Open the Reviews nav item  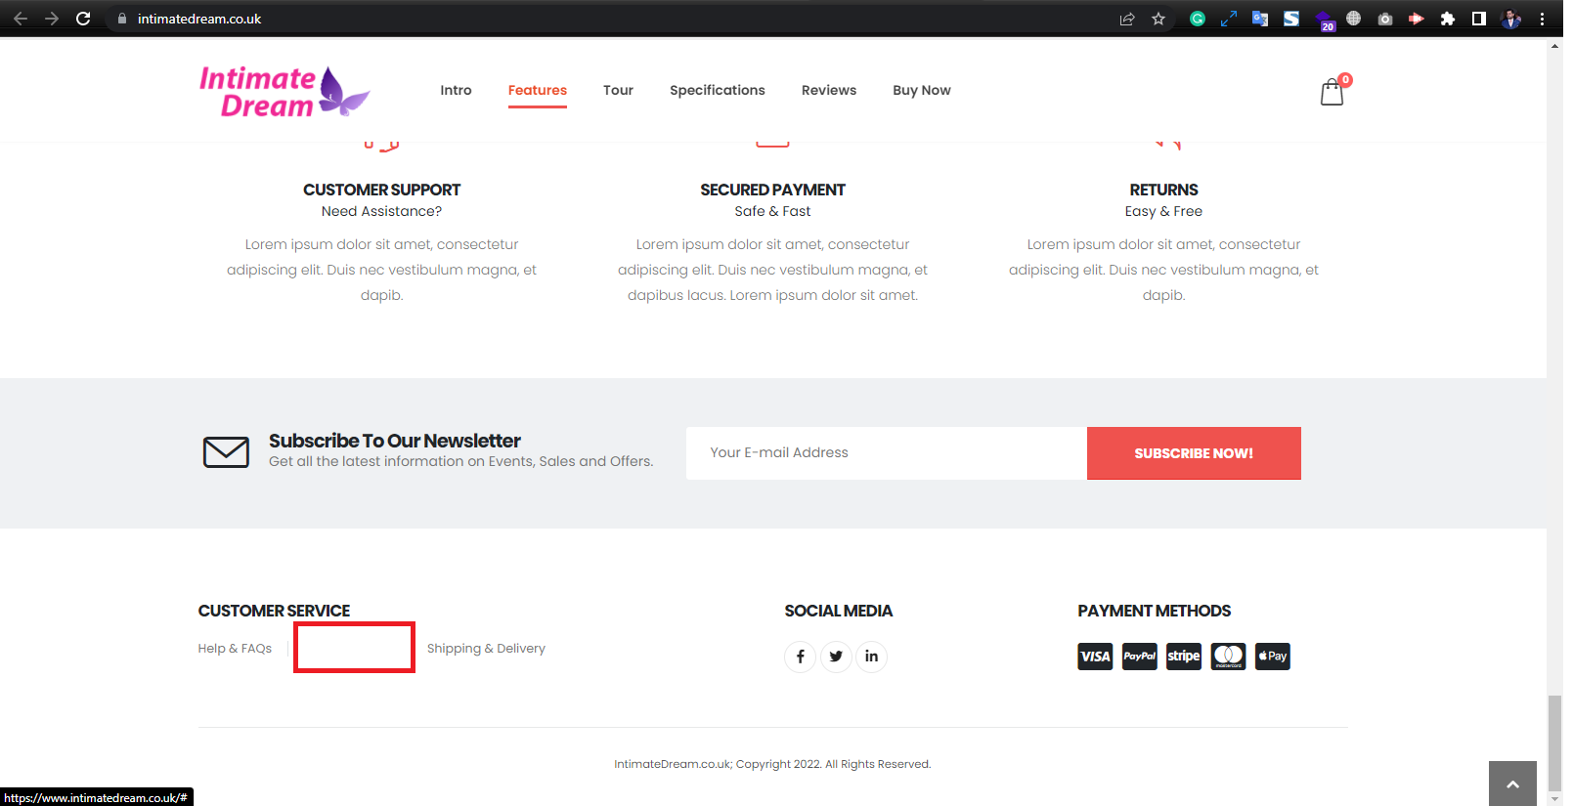(x=829, y=90)
